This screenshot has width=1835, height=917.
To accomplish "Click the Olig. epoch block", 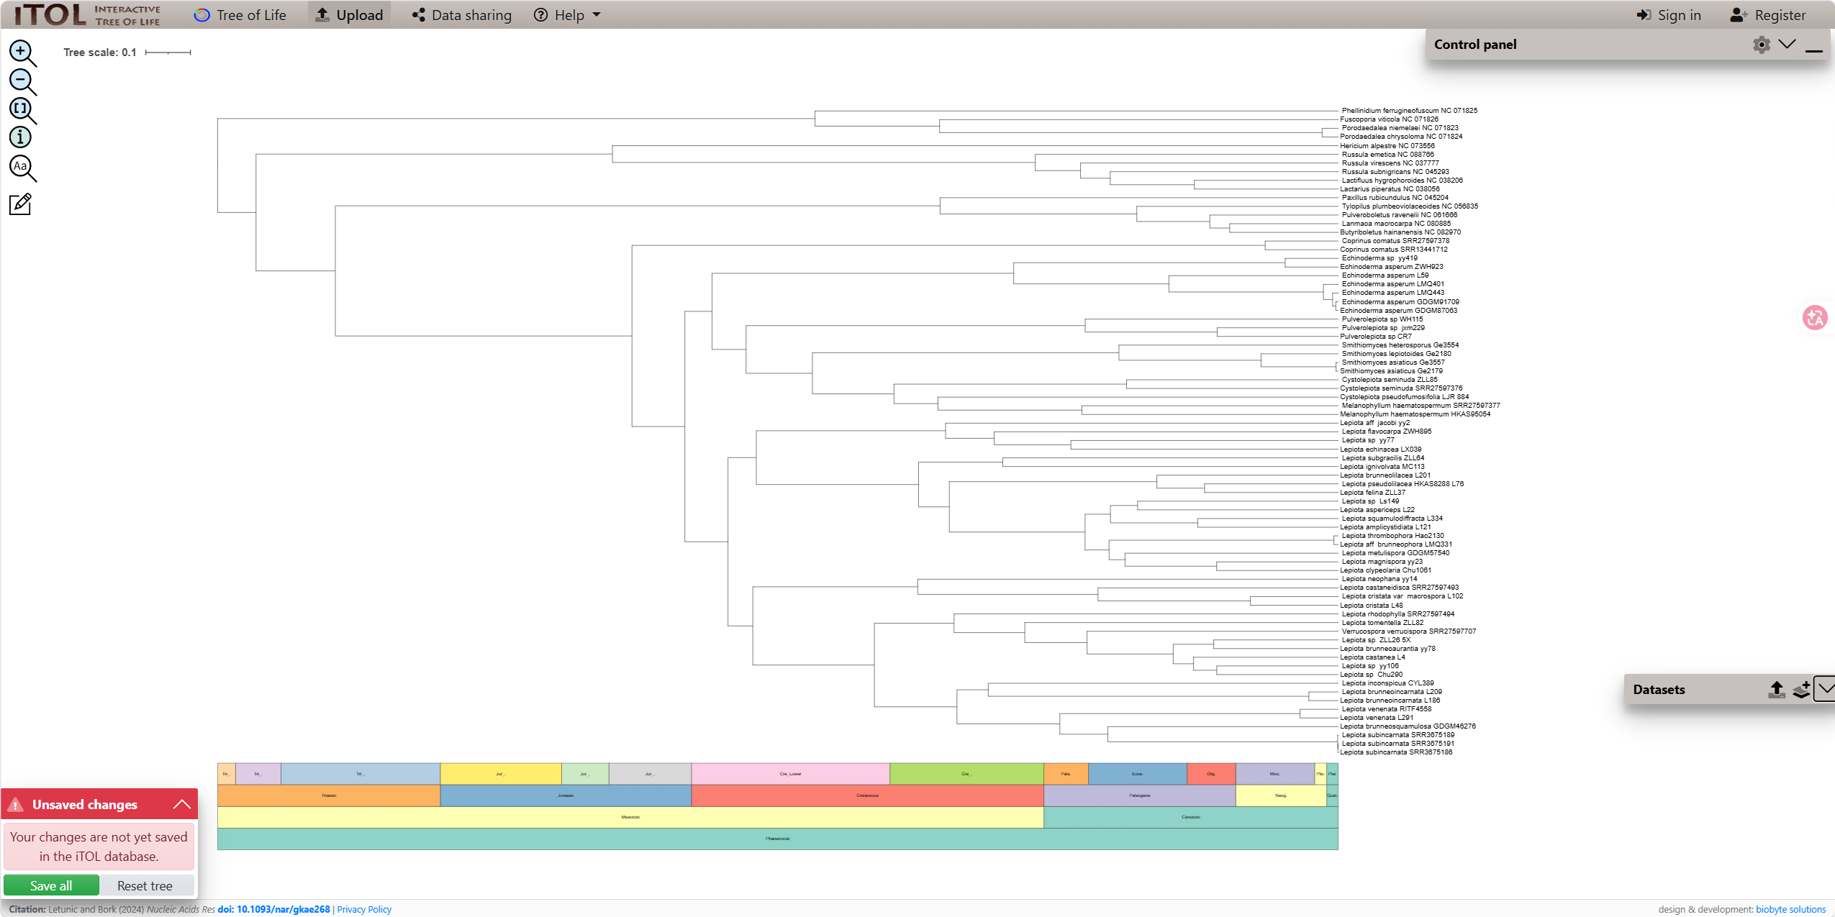I will pos(1211,774).
